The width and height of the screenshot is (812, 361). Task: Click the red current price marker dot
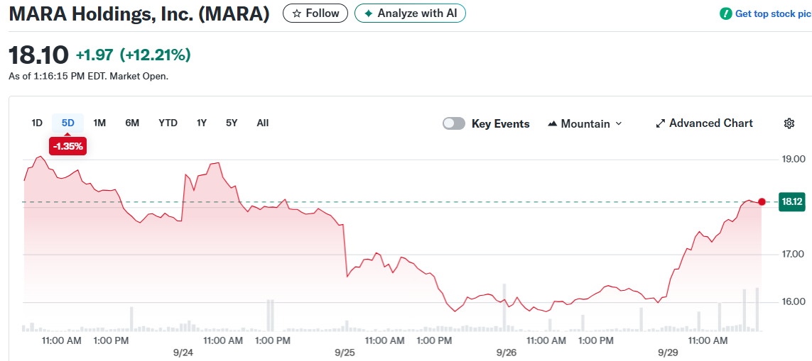click(762, 201)
